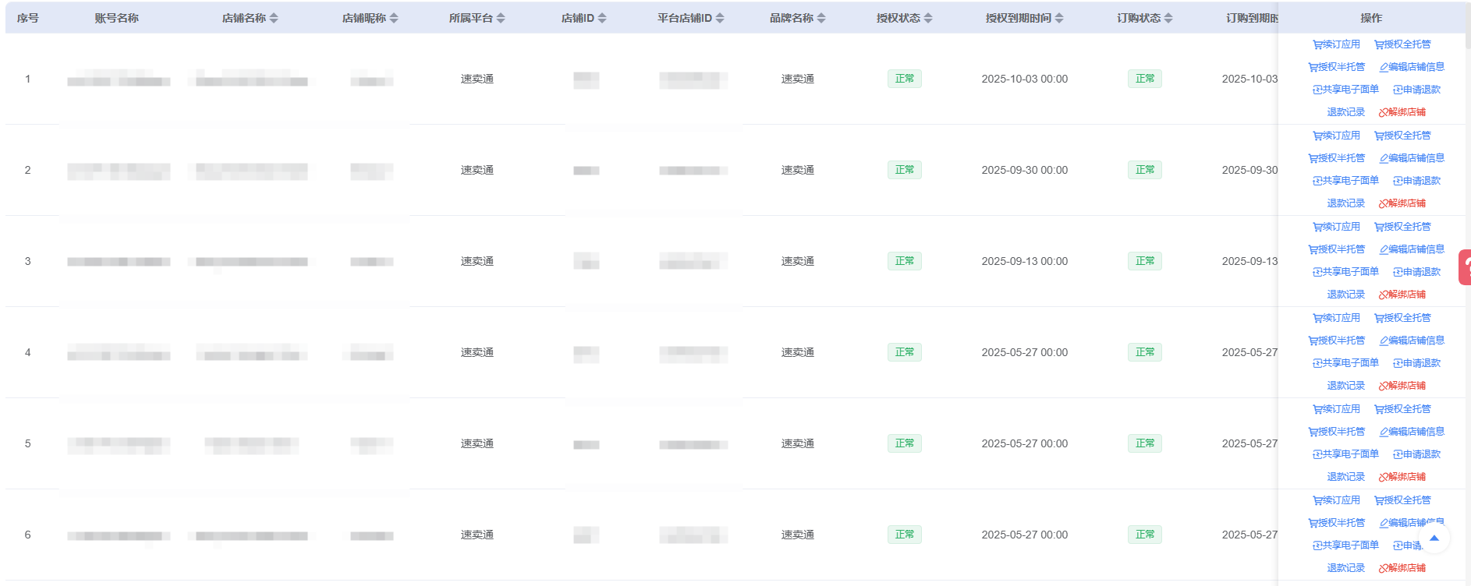Viewport: 1471px width, 586px height.
Task: Click 授权全托管 in row 6
Action: [x=1402, y=500]
